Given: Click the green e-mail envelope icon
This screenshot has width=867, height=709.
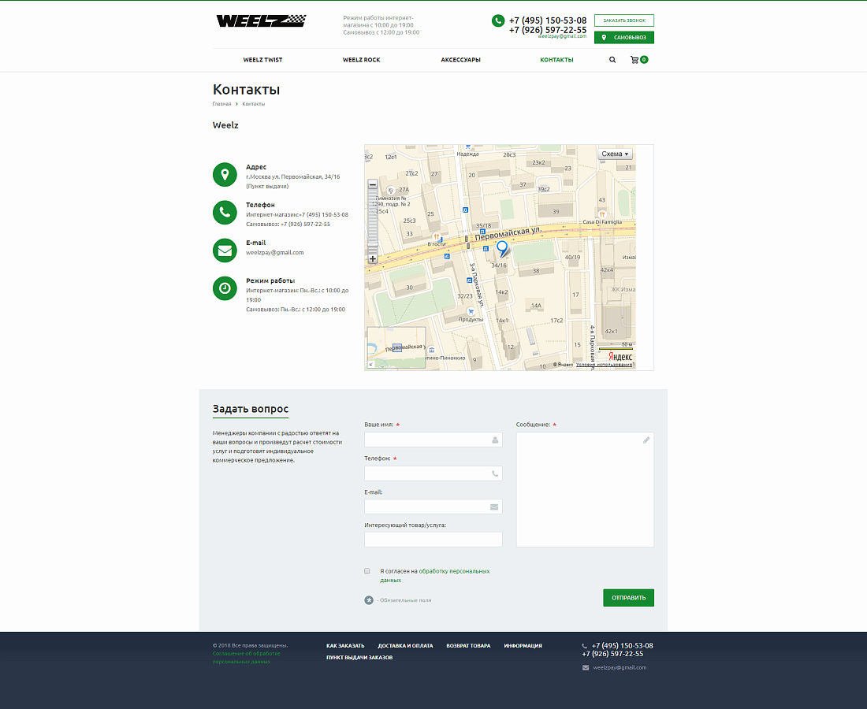Looking at the screenshot, I should (225, 251).
